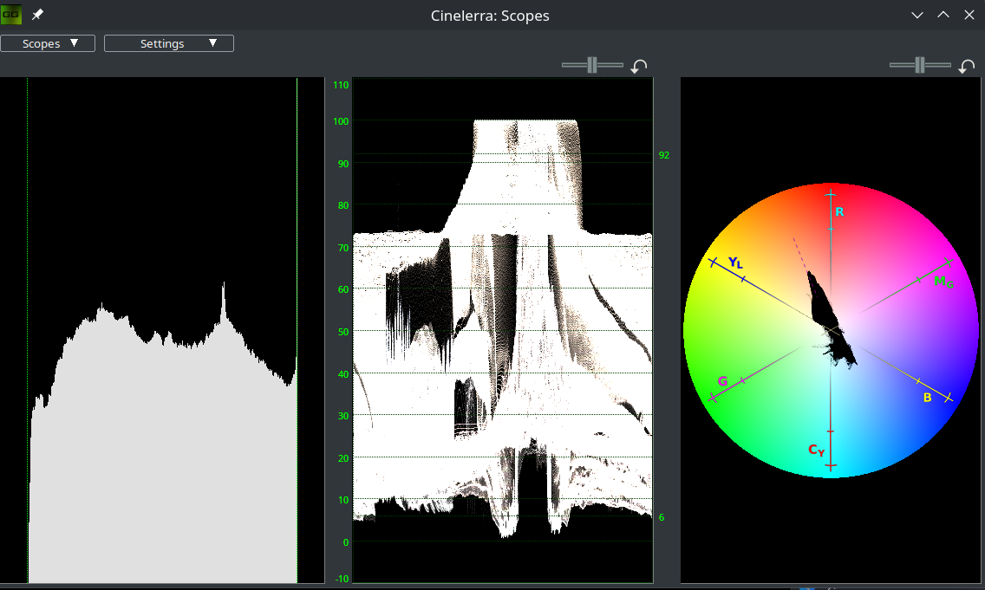Pin the Scopes window with pushpin icon
985x590 pixels.
(38, 15)
